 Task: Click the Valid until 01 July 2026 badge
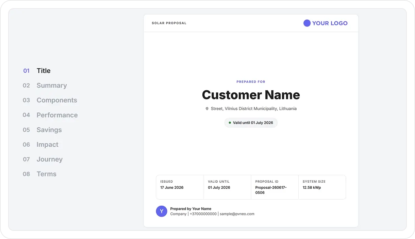(x=251, y=123)
